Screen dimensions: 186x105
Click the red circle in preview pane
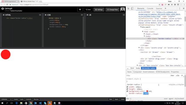(x=6, y=55)
